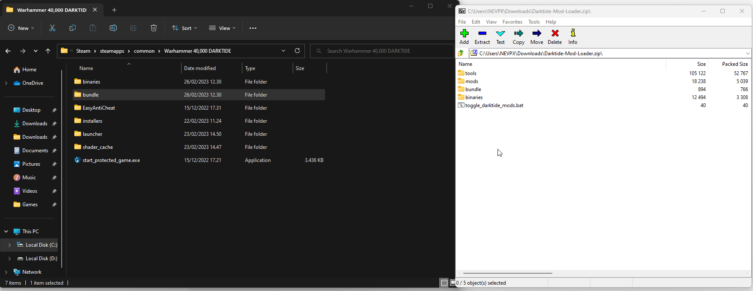Open the 7-Zip Favorites menu
The width and height of the screenshot is (753, 291).
click(x=512, y=22)
